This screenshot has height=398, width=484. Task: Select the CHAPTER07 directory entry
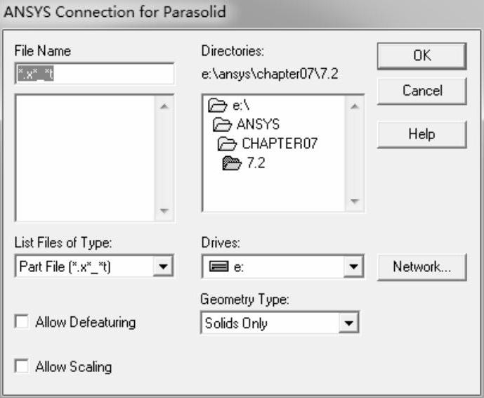pos(280,144)
